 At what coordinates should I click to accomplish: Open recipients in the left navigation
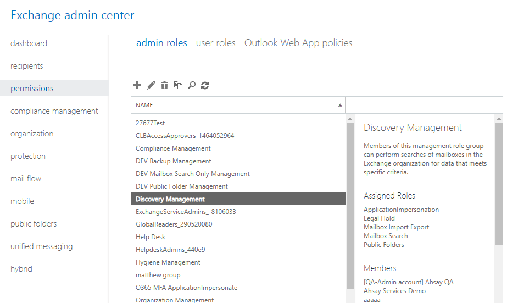pyautogui.click(x=27, y=66)
